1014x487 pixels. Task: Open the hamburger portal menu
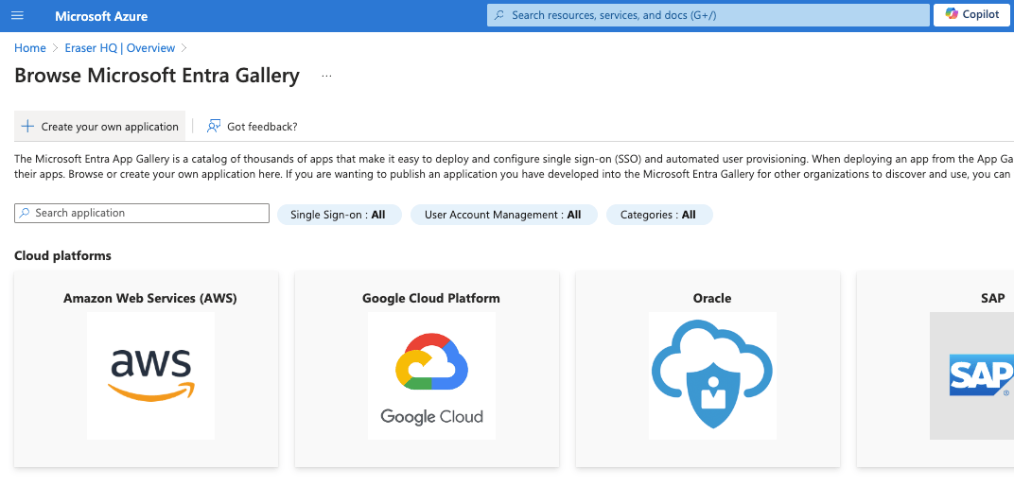point(17,15)
